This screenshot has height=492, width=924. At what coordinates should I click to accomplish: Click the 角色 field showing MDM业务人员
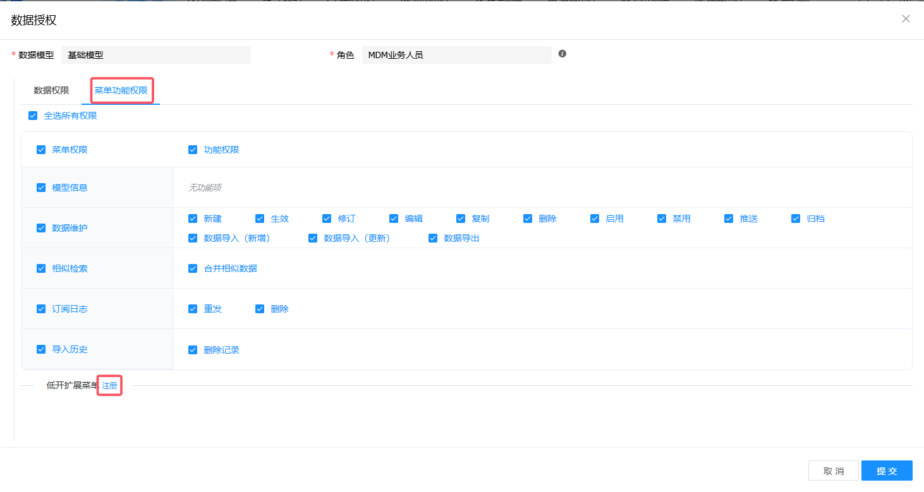tap(456, 55)
